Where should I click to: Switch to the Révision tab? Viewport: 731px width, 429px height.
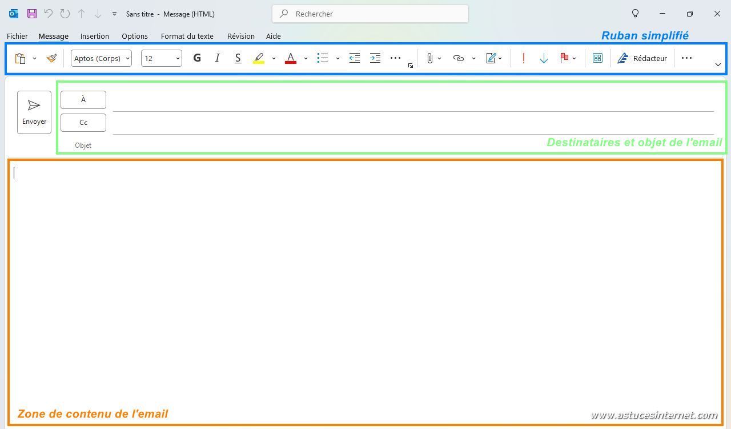pyautogui.click(x=241, y=36)
